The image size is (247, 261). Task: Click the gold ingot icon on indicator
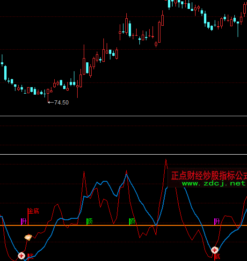point(28,237)
